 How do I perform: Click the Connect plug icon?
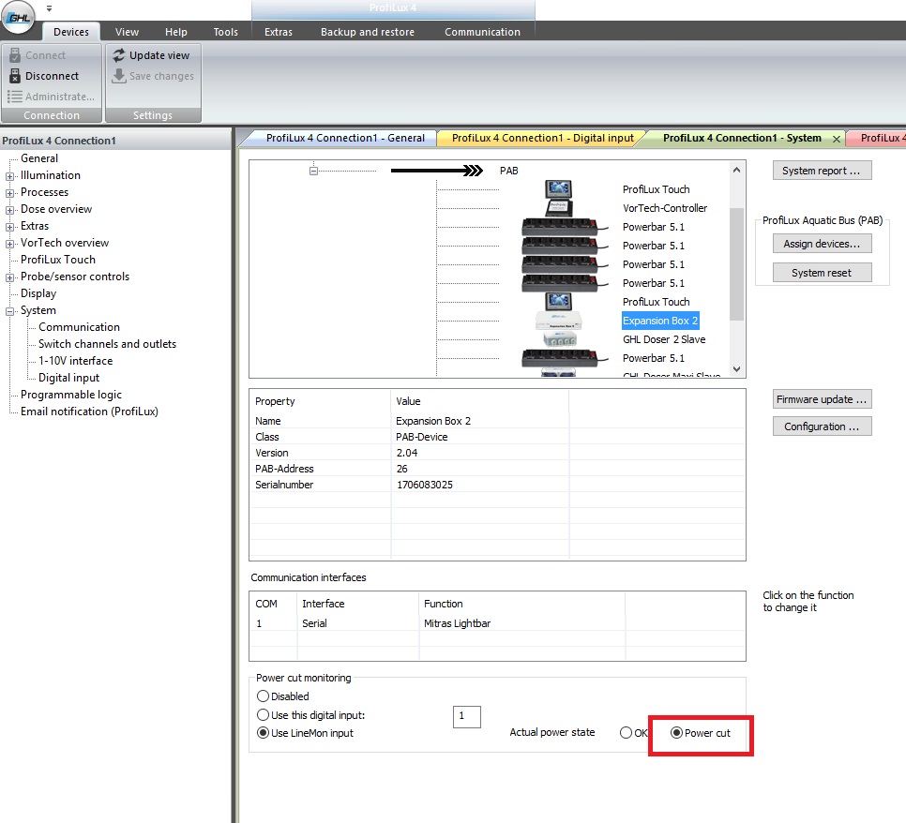click(15, 55)
